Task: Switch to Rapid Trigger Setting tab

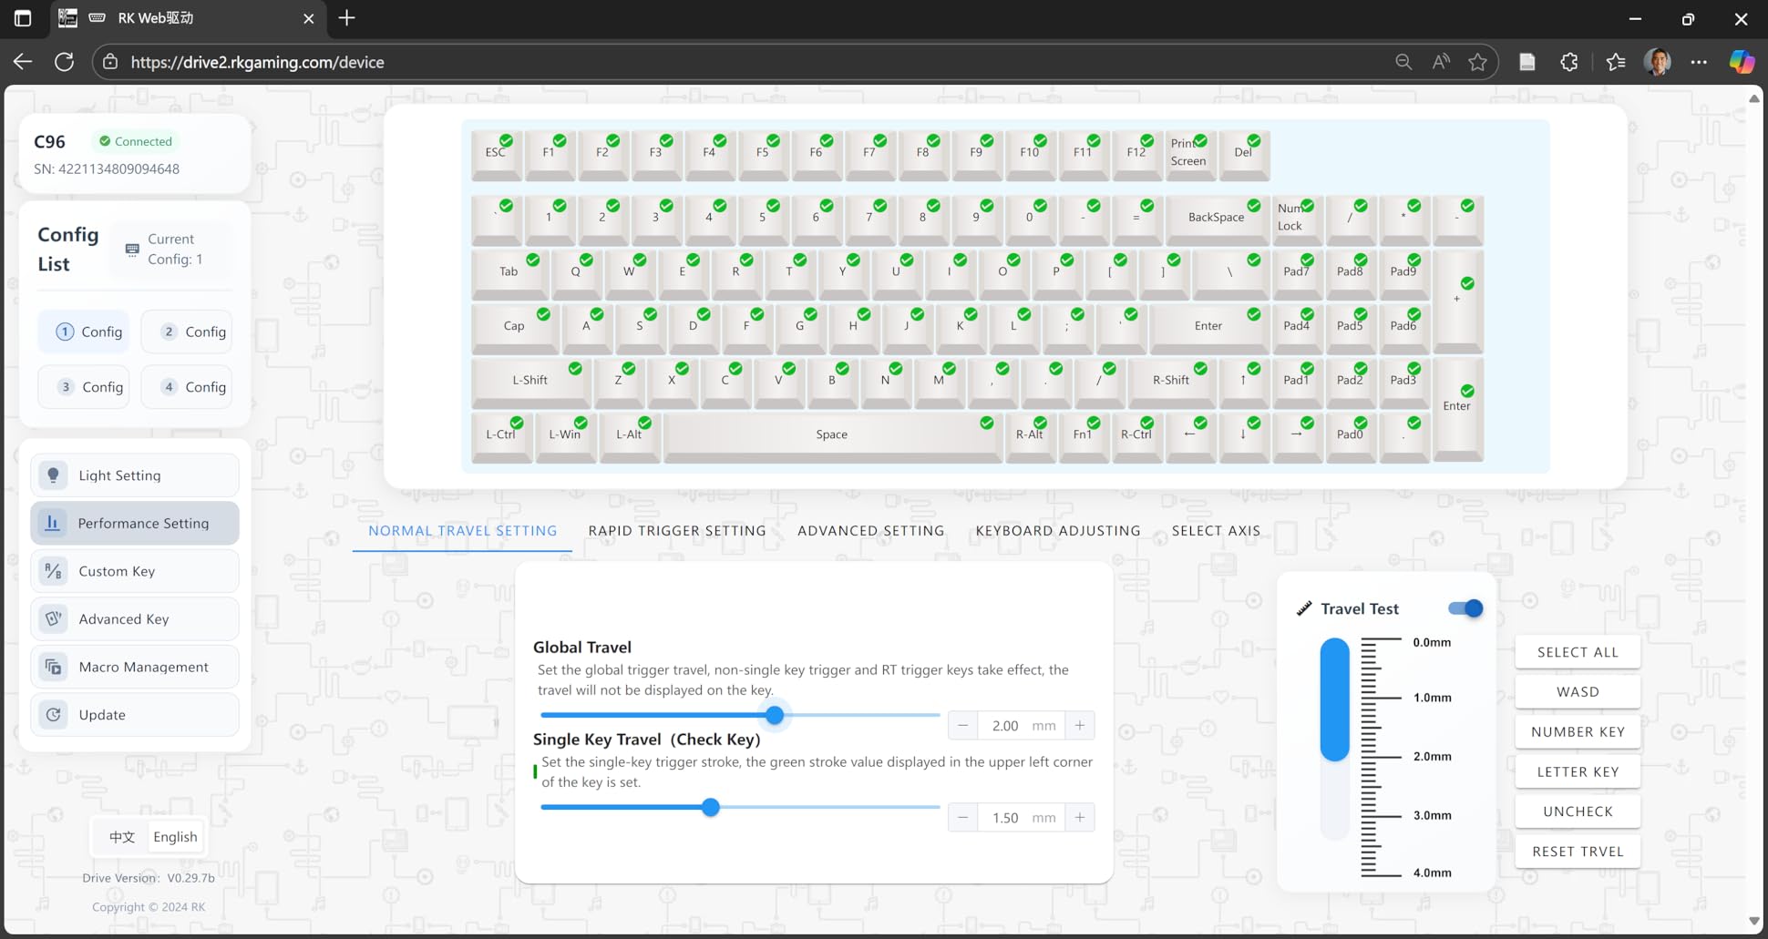Action: [x=676, y=530]
